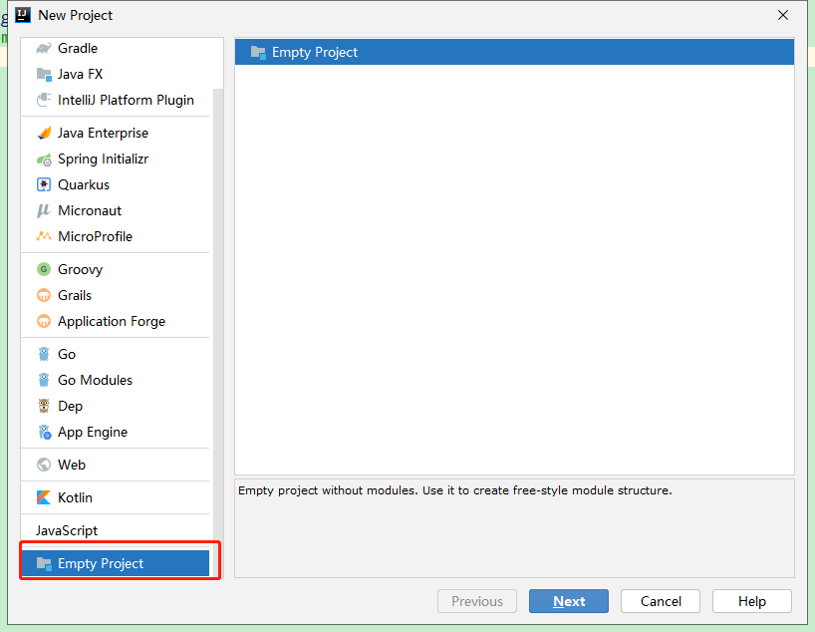815x632 pixels.
Task: Click the Empty project description text
Action: click(454, 490)
